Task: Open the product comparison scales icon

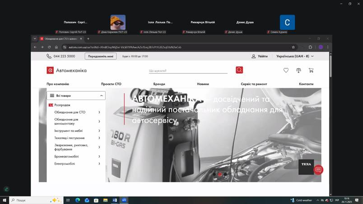Action: coord(298,70)
